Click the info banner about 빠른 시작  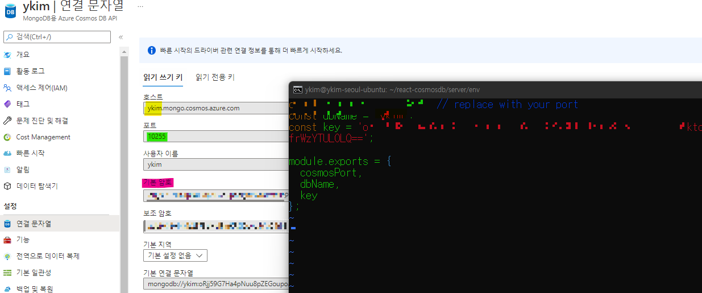(421, 50)
